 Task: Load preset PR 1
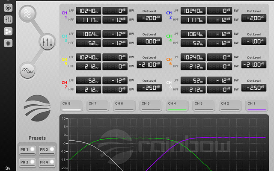click(27, 150)
